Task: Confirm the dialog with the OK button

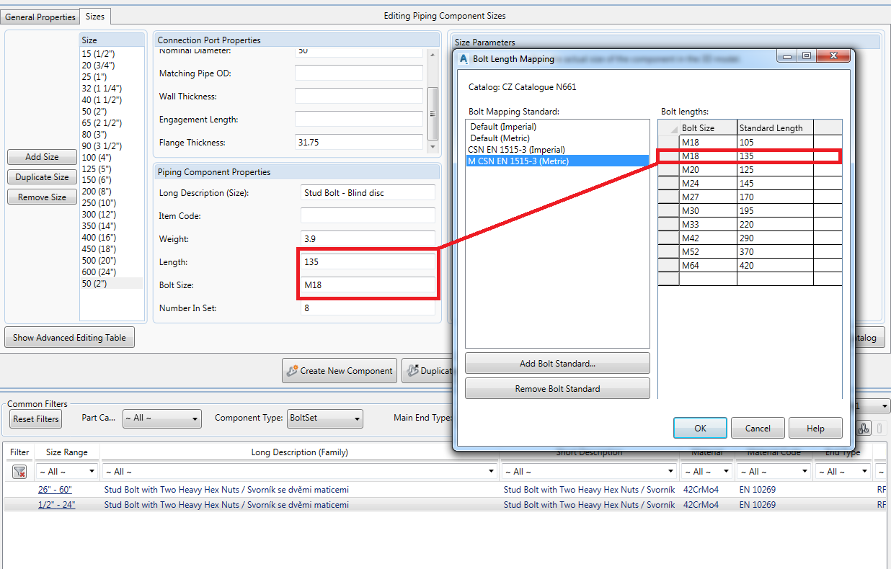Action: click(700, 427)
